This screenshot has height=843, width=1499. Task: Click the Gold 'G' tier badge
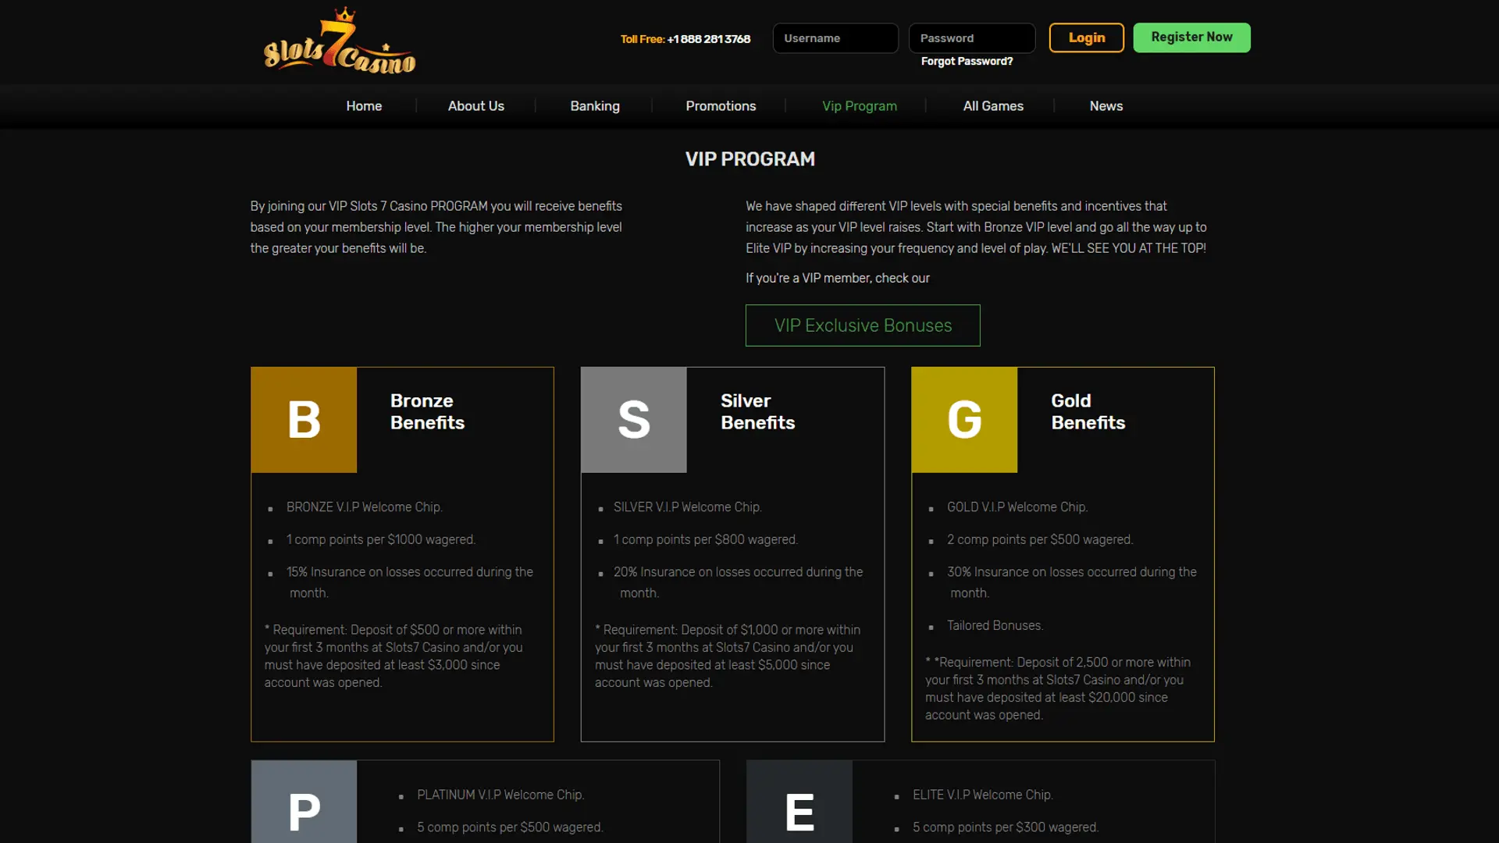tap(964, 420)
